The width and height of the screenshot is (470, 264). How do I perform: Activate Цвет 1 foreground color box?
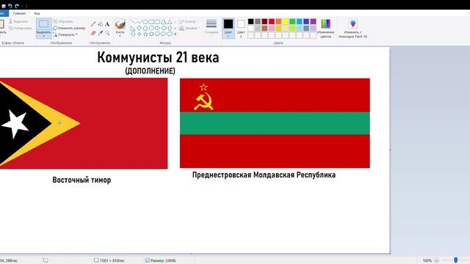(228, 28)
